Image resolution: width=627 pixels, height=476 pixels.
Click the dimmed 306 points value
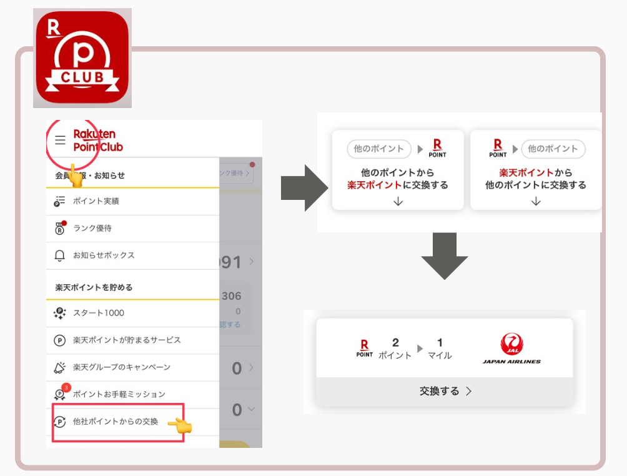[232, 296]
